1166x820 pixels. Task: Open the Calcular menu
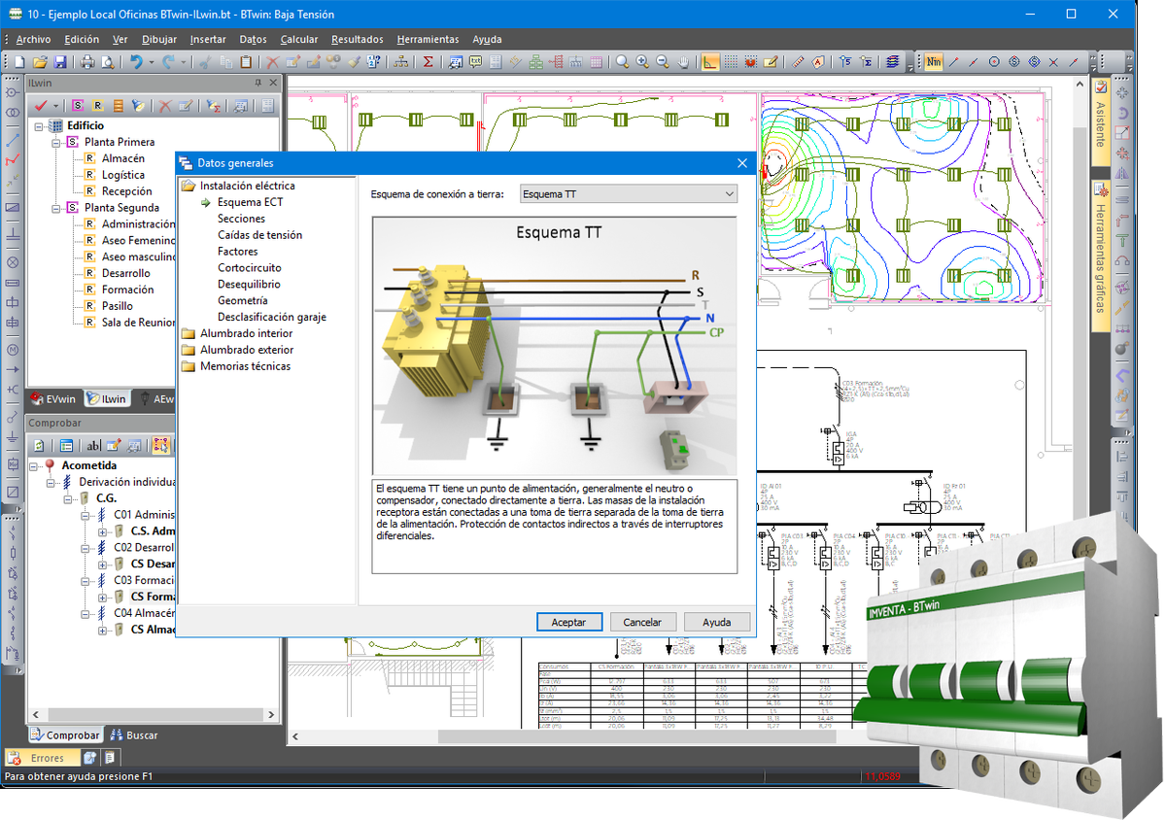(299, 40)
